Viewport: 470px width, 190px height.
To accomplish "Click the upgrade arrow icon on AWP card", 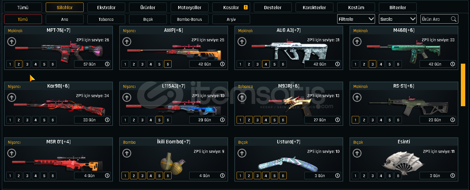I will [127, 41].
